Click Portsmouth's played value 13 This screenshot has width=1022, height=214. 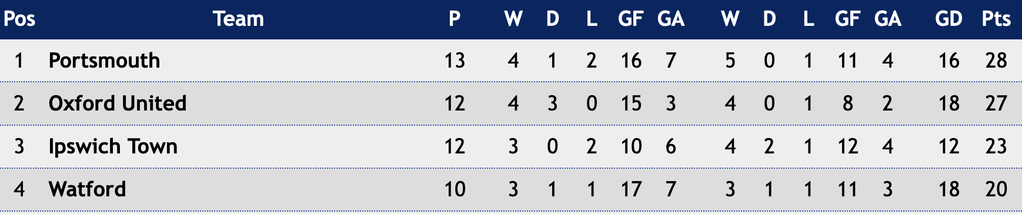coord(455,61)
